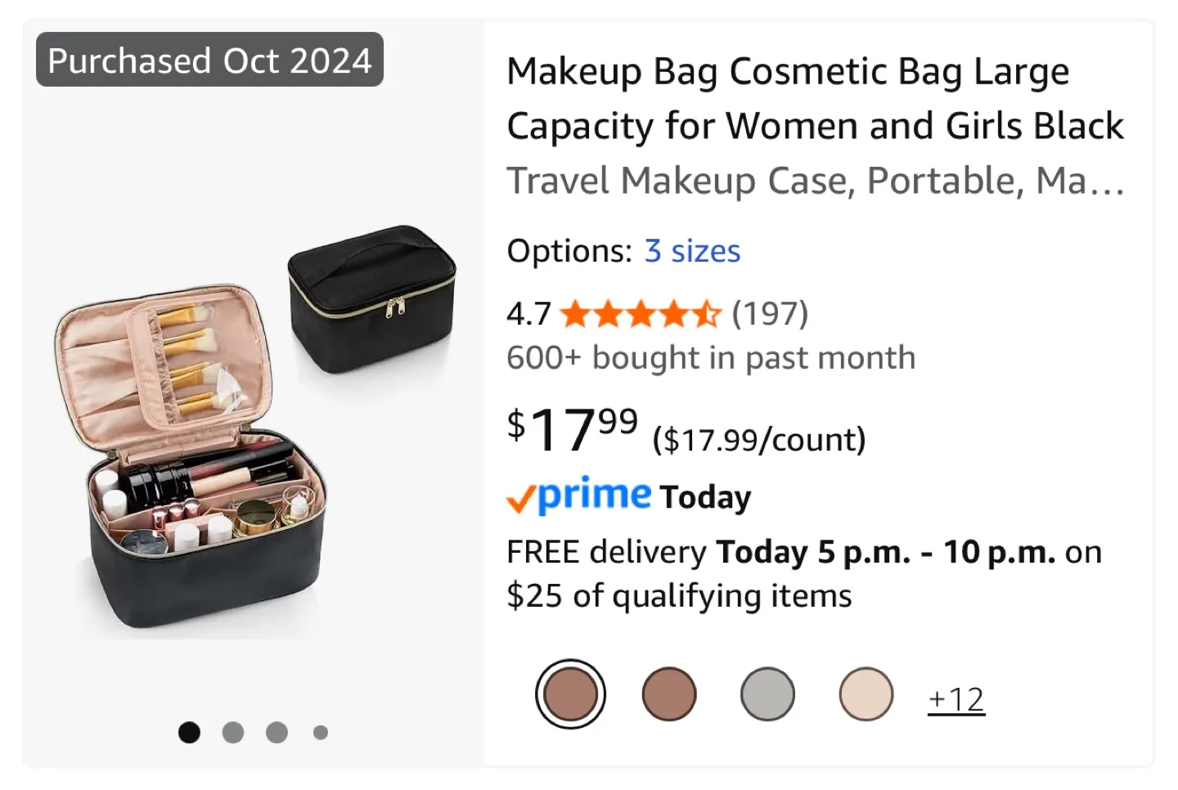Select the first carousel dot indicator
Viewport: 1178px width, 790px height.
(x=189, y=732)
